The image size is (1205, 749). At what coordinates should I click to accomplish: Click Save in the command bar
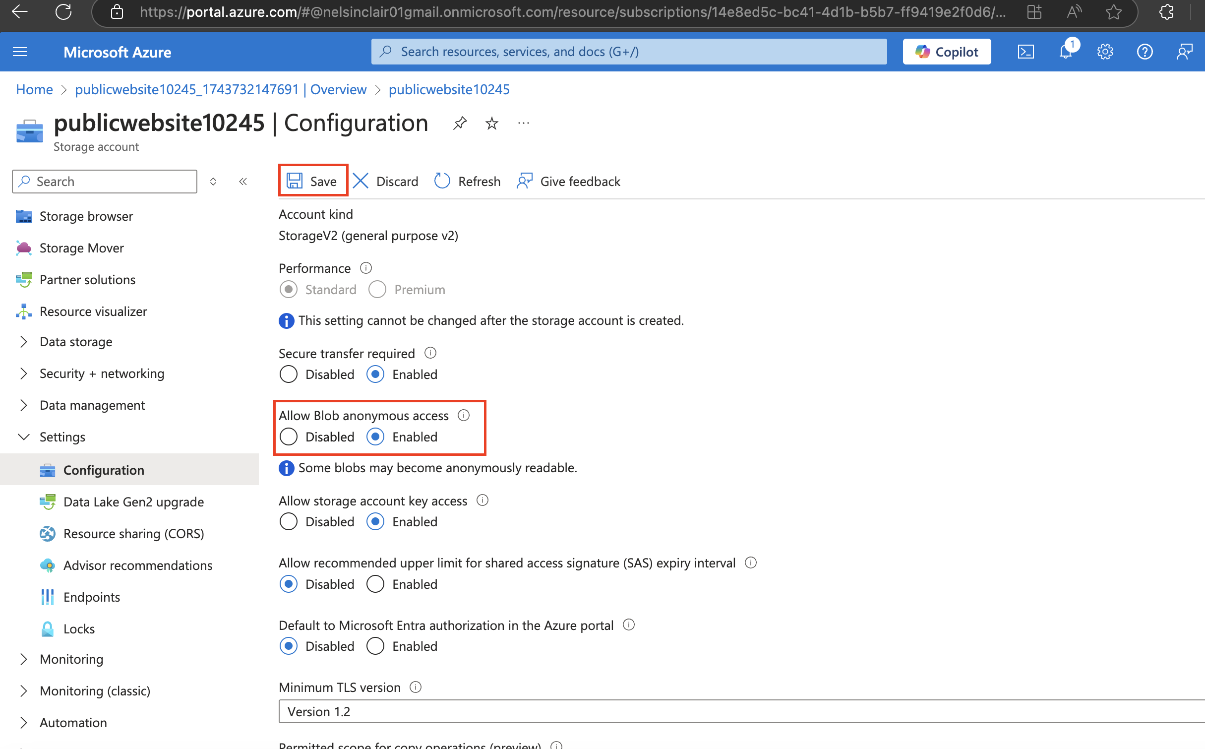[312, 181]
